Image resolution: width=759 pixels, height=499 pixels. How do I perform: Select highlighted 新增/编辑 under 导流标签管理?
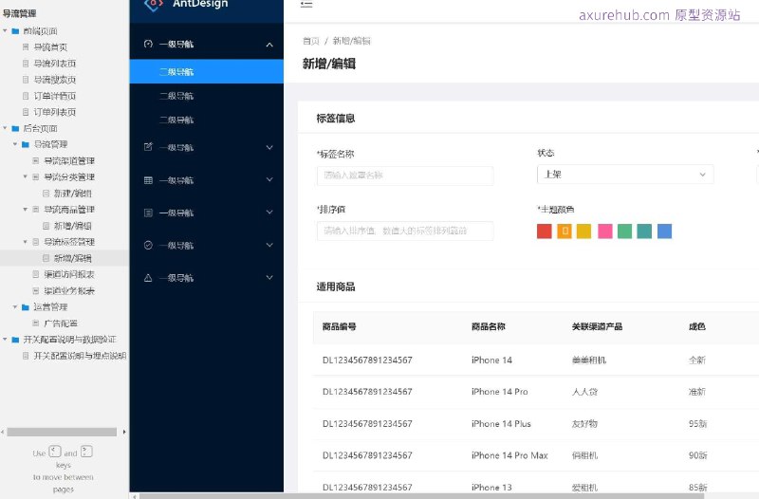[x=73, y=258]
